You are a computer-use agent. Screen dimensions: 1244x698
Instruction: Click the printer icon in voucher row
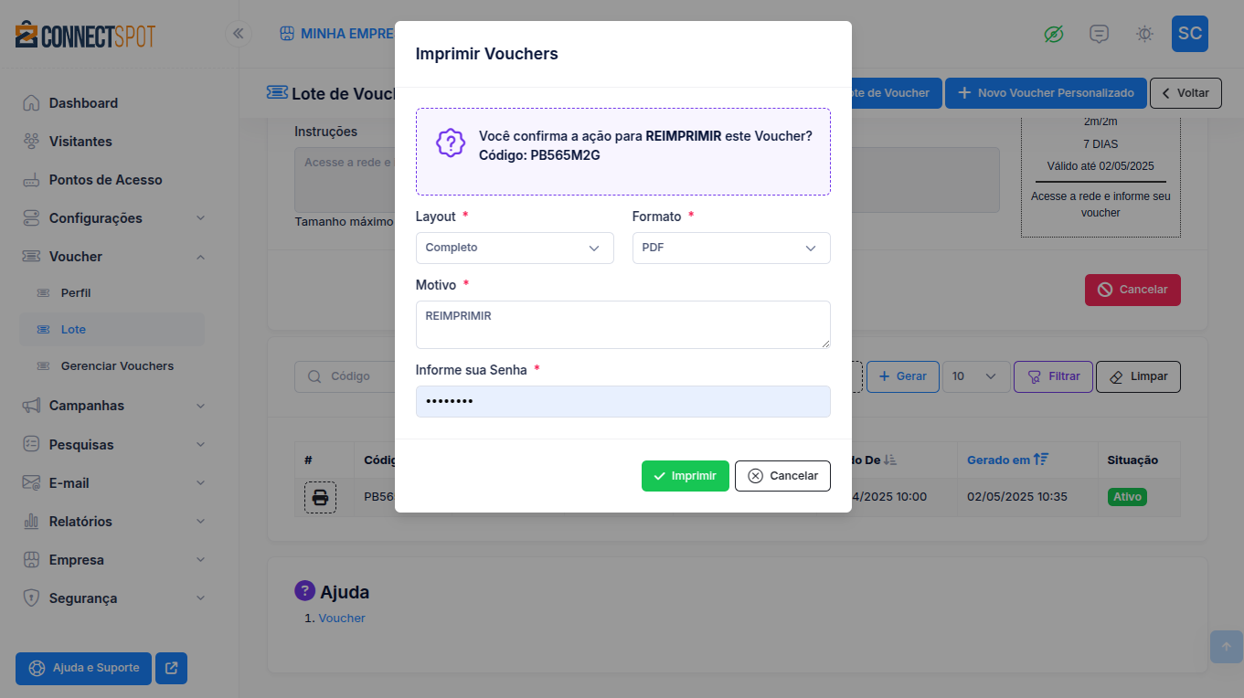coord(320,498)
